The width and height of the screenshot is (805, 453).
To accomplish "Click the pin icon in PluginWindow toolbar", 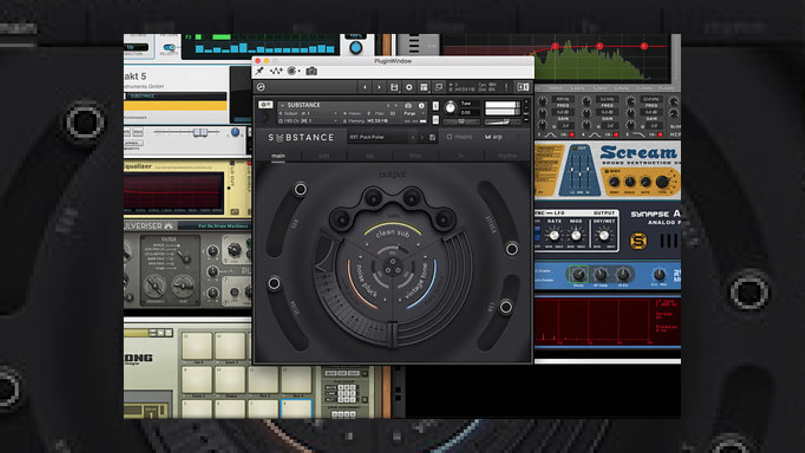I will [x=260, y=71].
